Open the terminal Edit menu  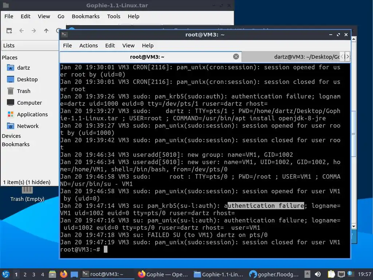point(110,46)
